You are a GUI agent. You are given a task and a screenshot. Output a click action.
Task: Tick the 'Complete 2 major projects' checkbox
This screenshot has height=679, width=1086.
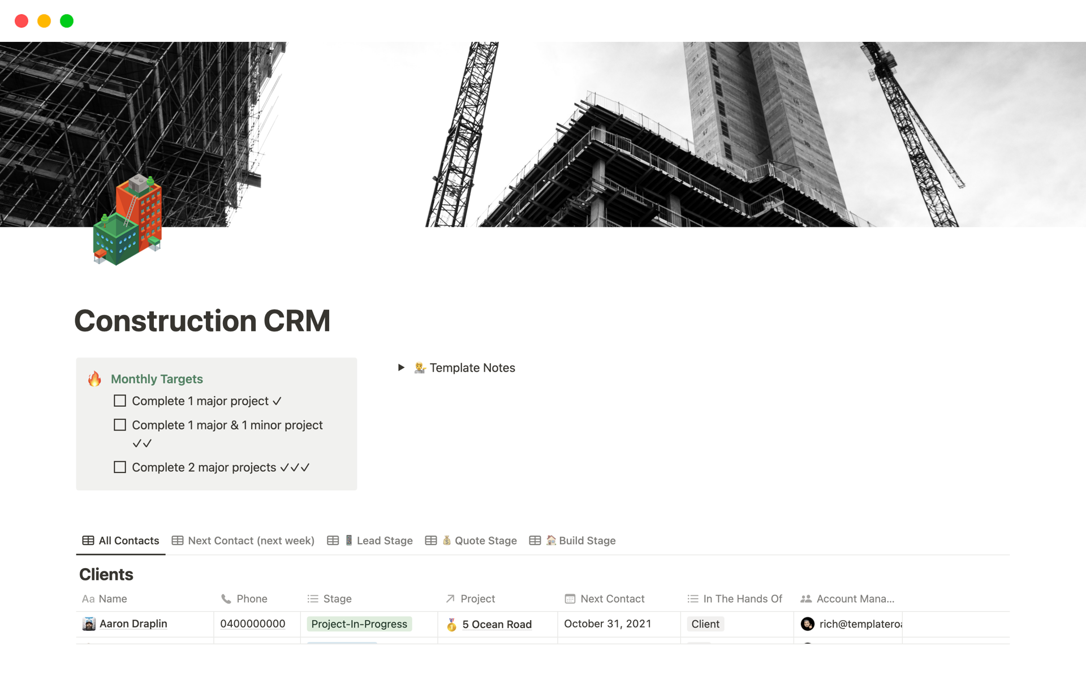120,467
